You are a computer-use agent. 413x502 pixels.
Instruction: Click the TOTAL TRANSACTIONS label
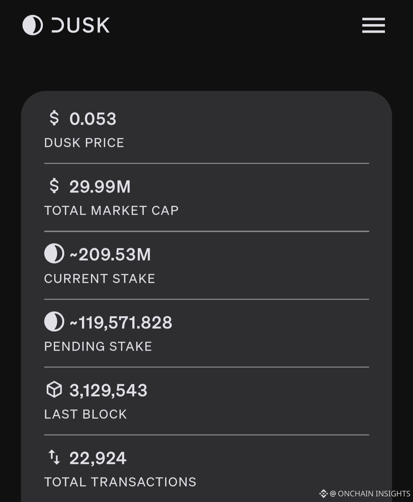[x=120, y=482]
